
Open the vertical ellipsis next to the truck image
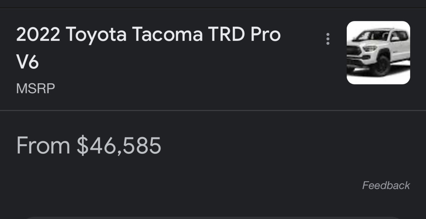tap(328, 39)
